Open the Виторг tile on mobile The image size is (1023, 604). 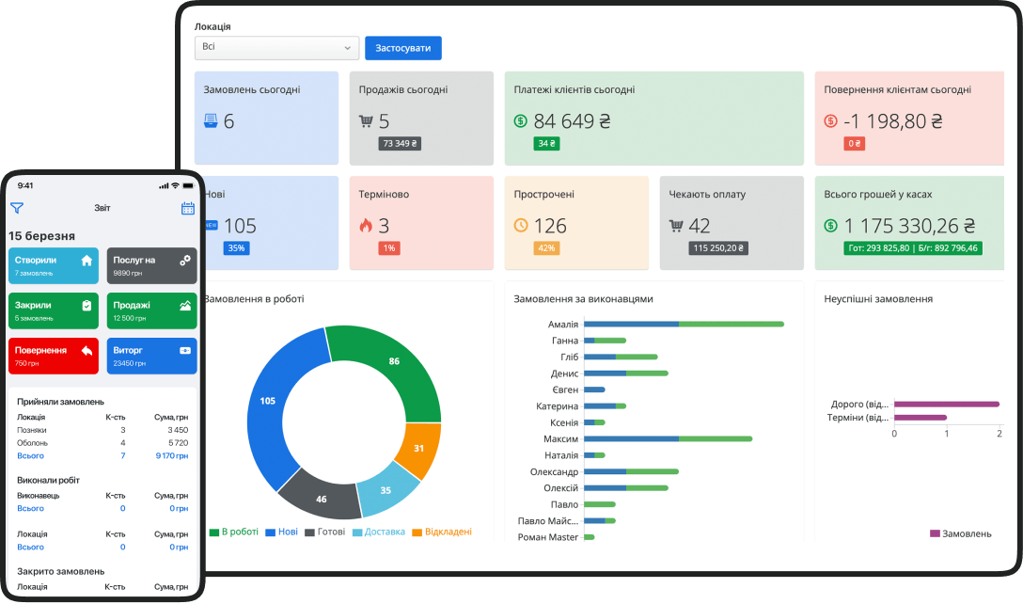coord(151,356)
